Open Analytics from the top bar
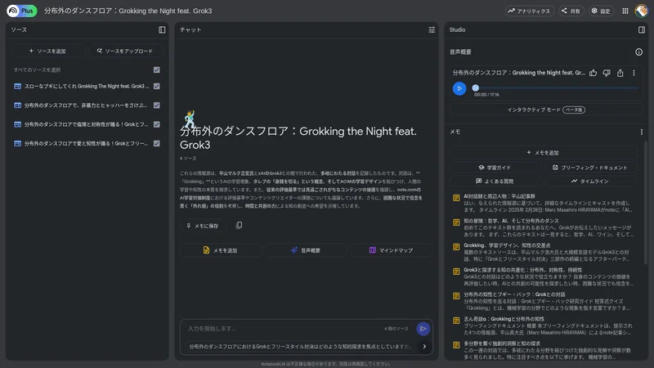 [529, 11]
